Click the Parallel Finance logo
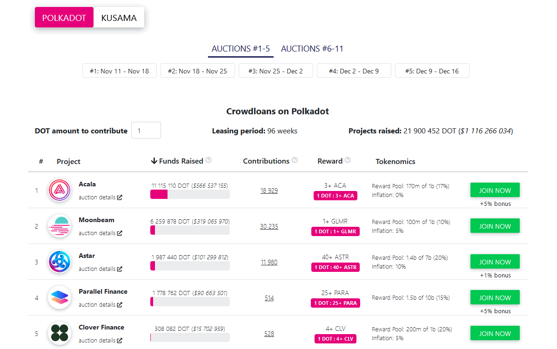 pyautogui.click(x=60, y=298)
